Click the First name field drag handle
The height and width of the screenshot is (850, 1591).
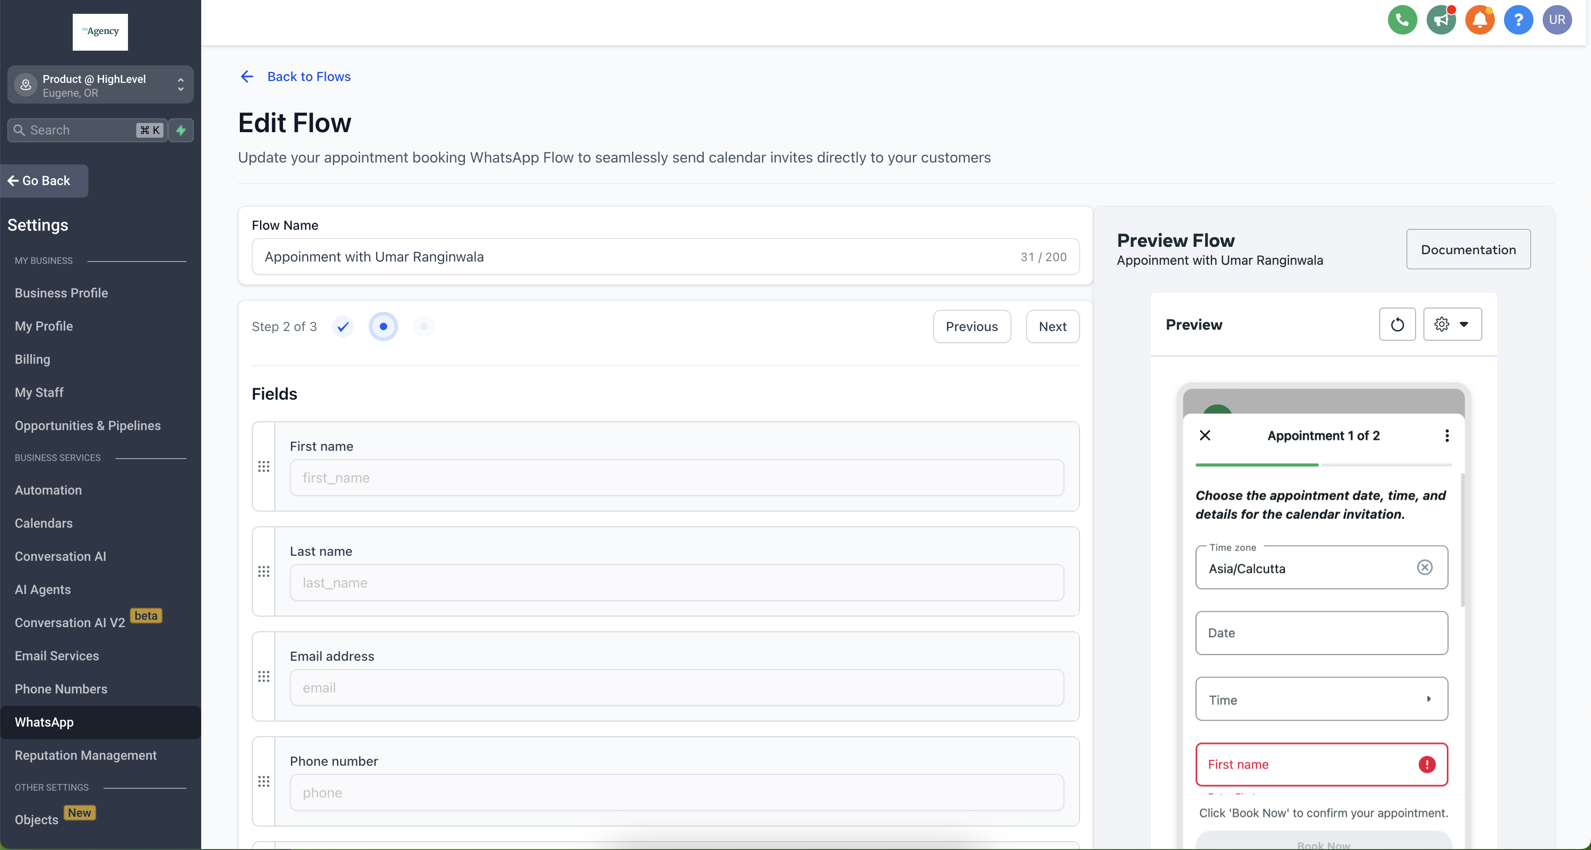264,466
